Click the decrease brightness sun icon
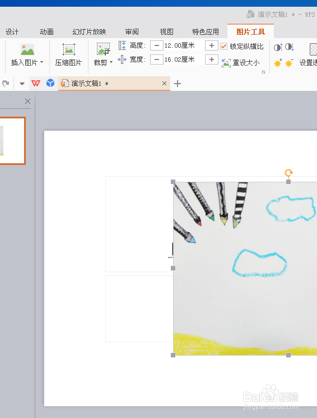This screenshot has height=418, width=317. point(290,63)
